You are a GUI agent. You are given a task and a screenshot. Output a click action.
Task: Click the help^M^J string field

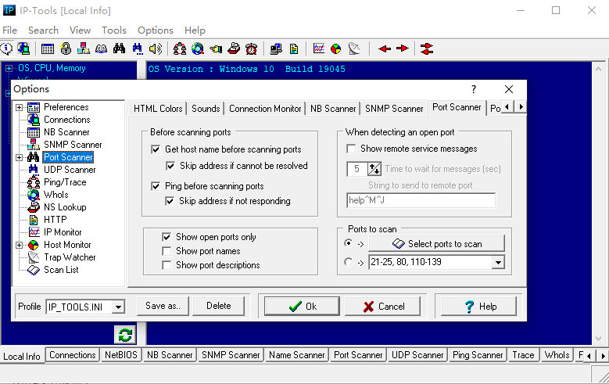(421, 200)
